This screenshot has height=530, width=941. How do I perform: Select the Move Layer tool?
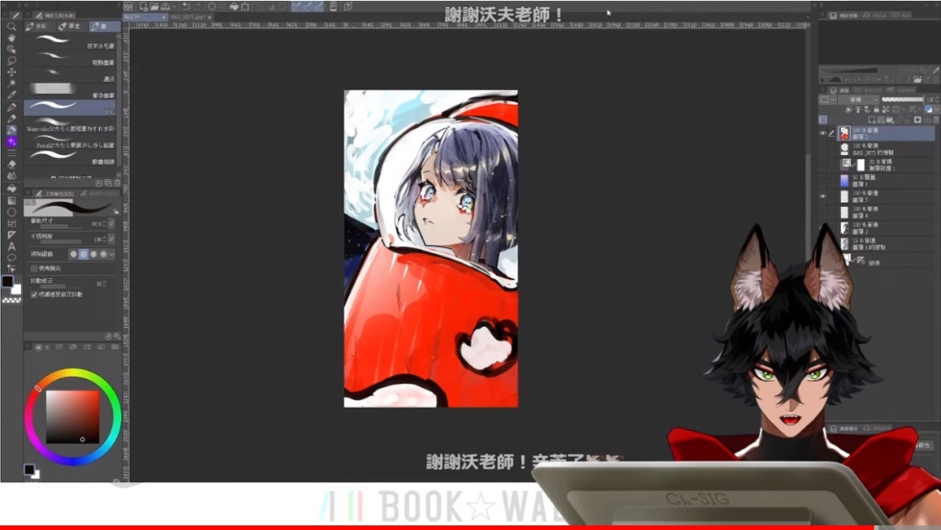[11, 72]
